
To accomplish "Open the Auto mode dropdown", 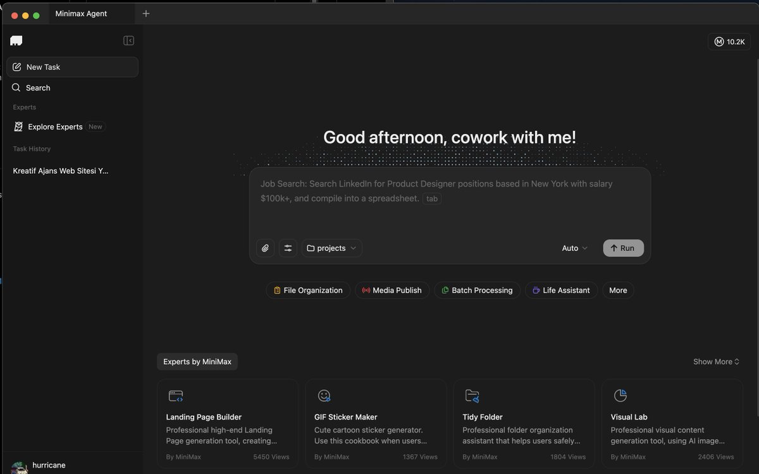I will 575,248.
